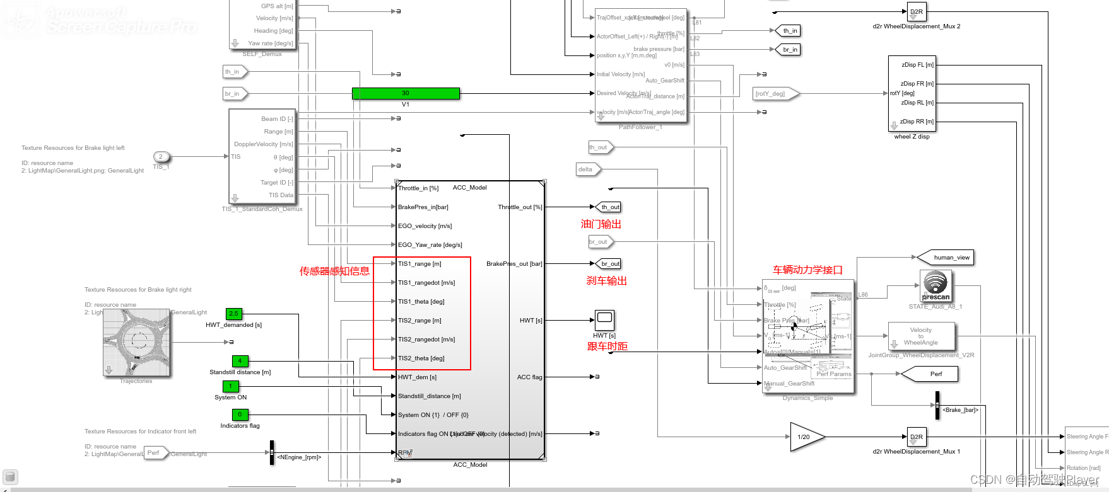Select the th_out goto tag at Throttle_out

point(608,207)
